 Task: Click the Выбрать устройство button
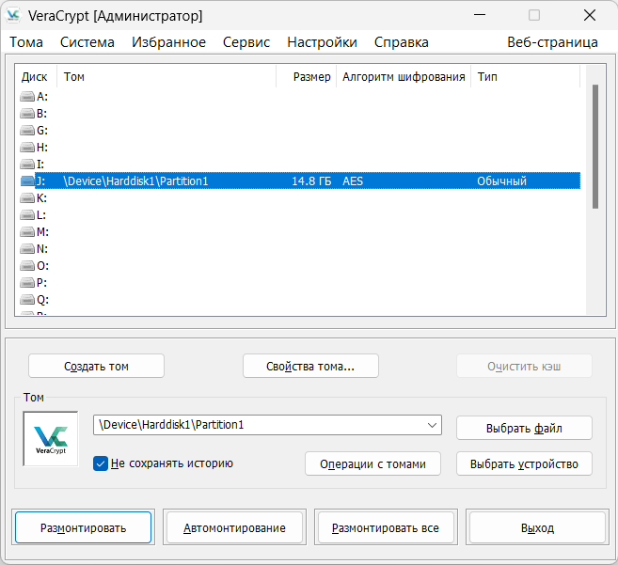pos(524,463)
